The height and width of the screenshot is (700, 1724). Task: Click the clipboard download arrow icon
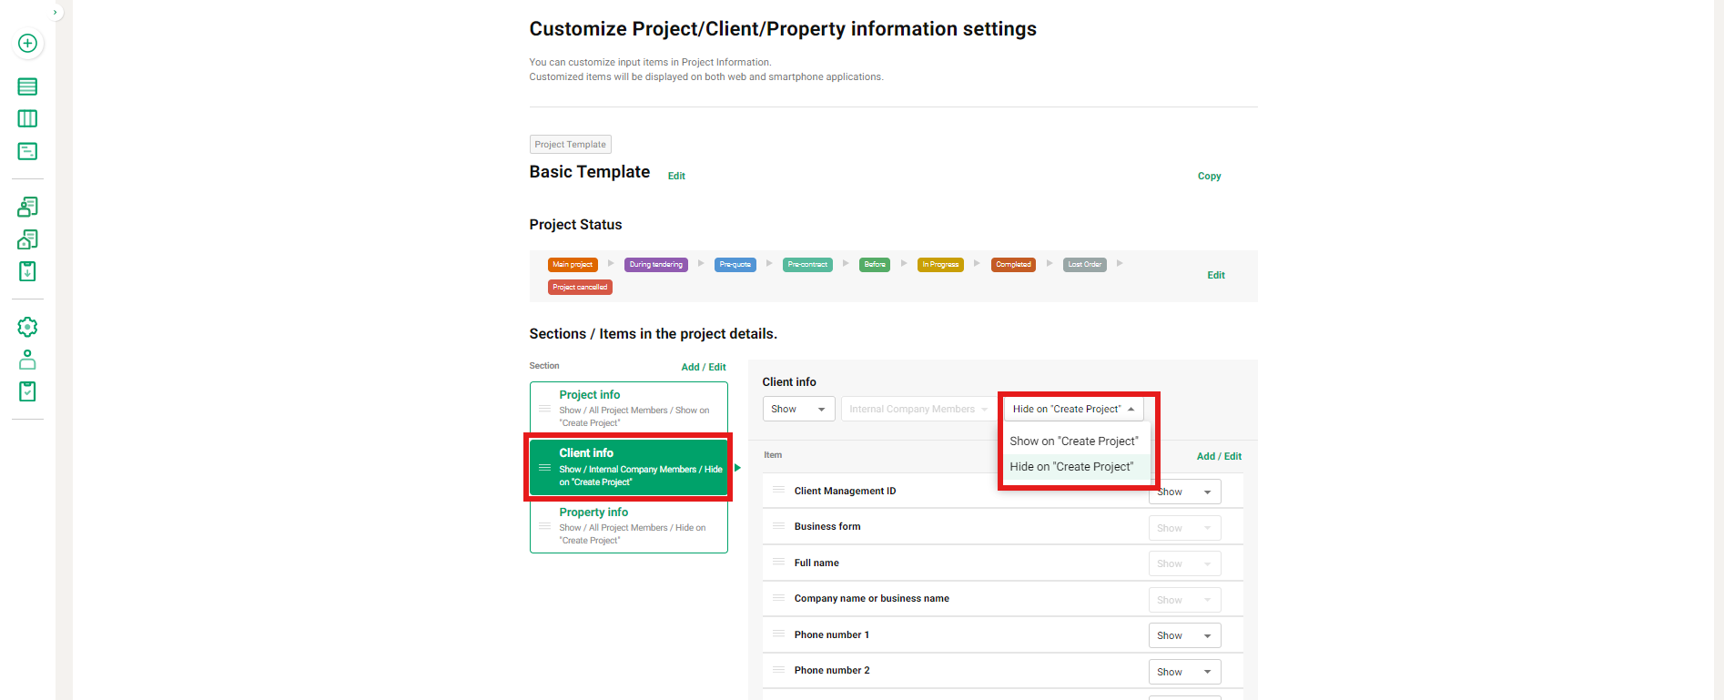[x=27, y=271]
